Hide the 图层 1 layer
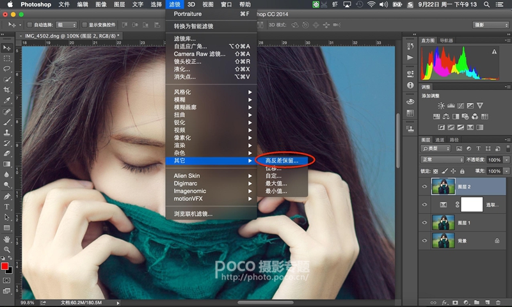 pos(424,223)
